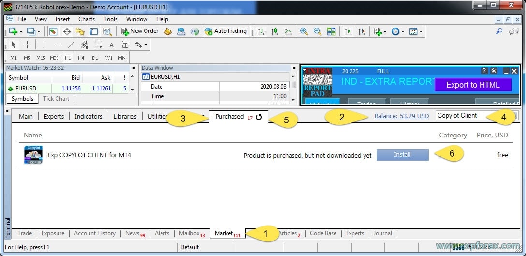This screenshot has height=256, width=526.
Task: Select the equidistant channel tool
Action: (84, 45)
